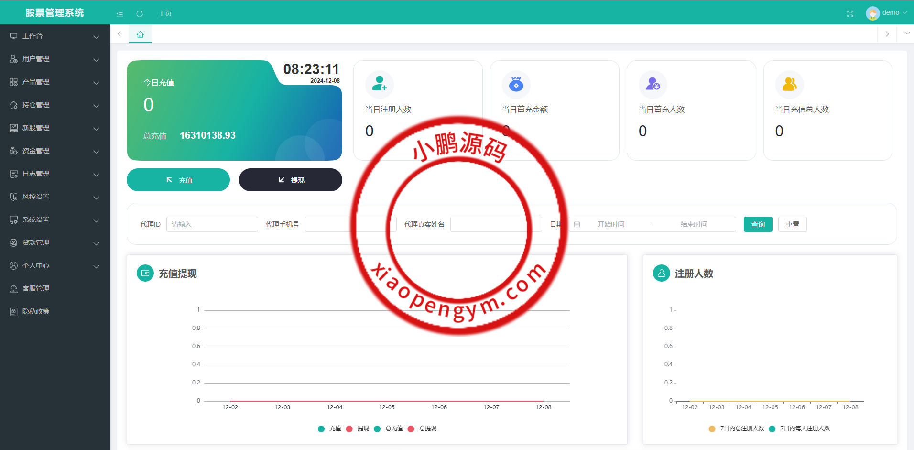Expand the 用户管理 sidebar menu
914x450 pixels.
click(x=54, y=59)
